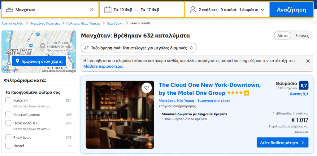Click Υπόγειος σιδηρόδρομος text
Image resolution: width=317 pixels, height=156 pixels.
pos(177,106)
